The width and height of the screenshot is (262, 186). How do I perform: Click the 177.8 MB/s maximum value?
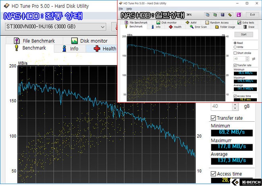232,147
